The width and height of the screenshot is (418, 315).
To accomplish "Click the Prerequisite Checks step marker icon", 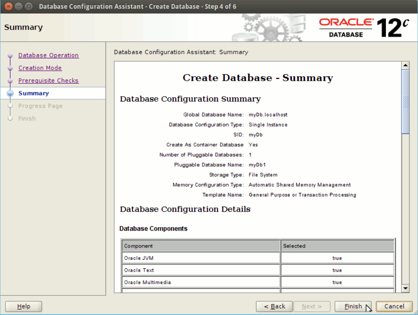I will click(x=10, y=80).
